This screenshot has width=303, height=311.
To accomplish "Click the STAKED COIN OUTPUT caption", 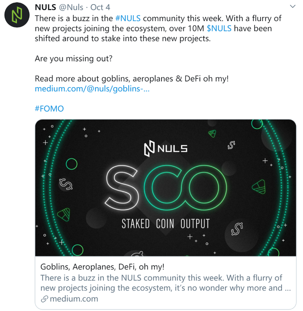I will (166, 224).
